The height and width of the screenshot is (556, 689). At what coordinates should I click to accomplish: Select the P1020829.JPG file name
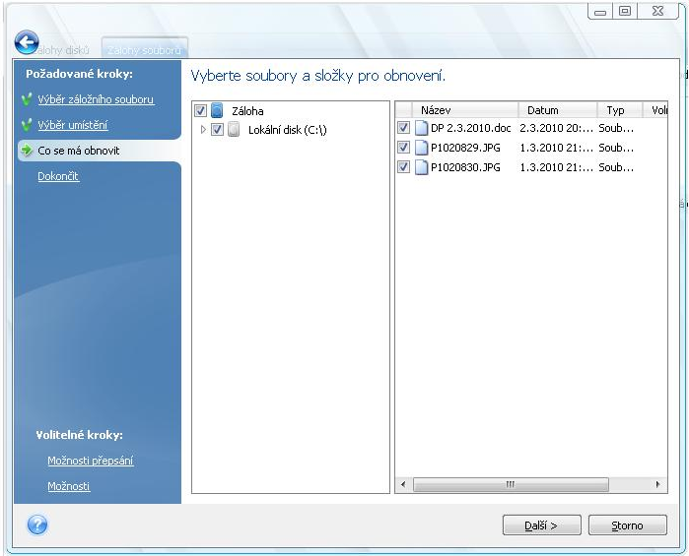[465, 148]
